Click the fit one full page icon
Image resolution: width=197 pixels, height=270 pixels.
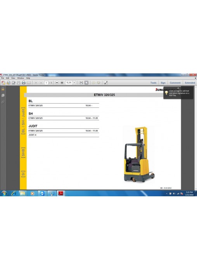(x=86, y=83)
